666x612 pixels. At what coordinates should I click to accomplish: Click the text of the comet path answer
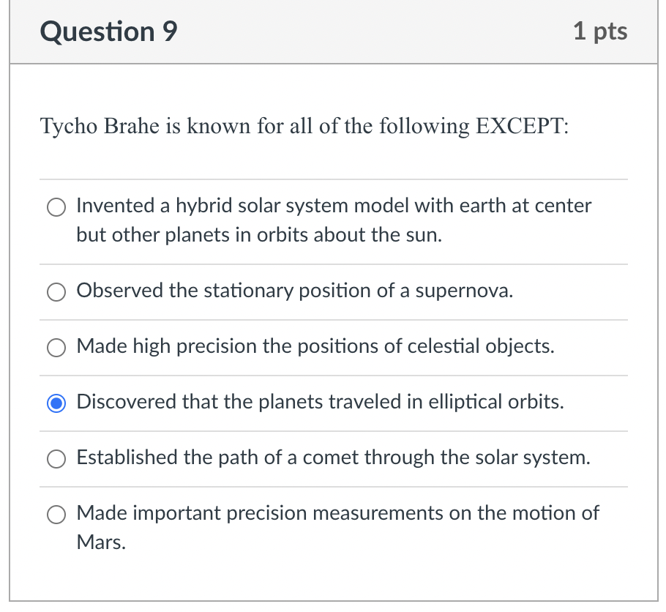(334, 458)
